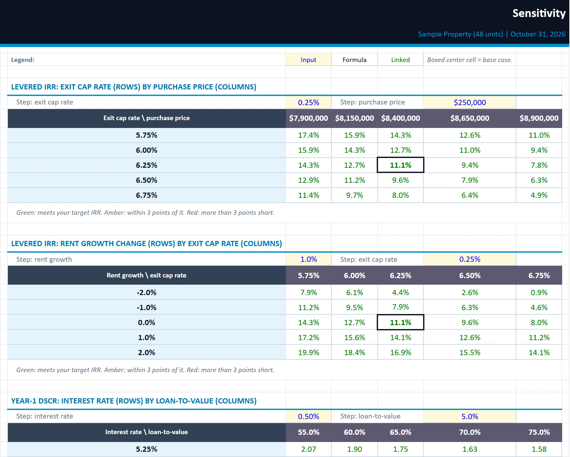
Task: Click the 5.75% exit cap rate row label in the purchase price table
Action: 147,135
